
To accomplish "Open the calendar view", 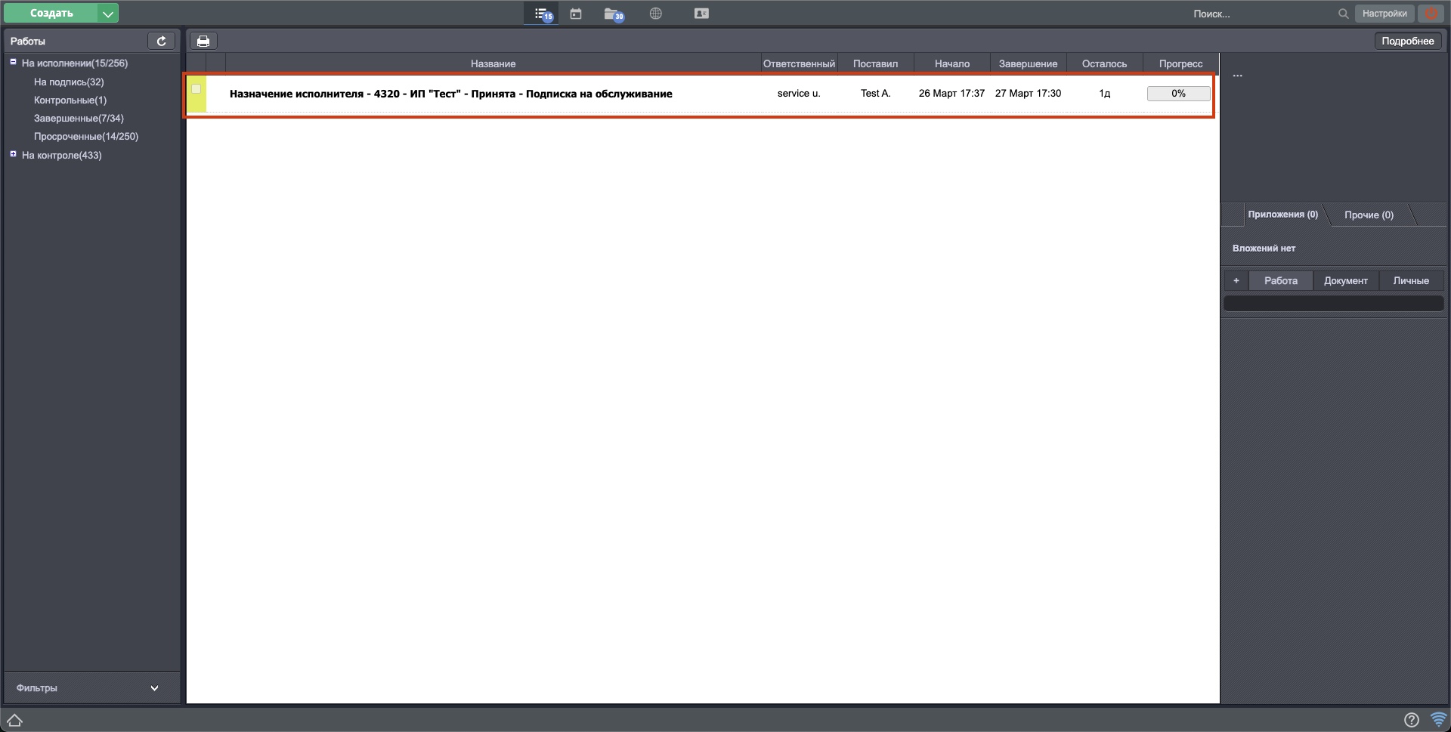I will (x=576, y=13).
